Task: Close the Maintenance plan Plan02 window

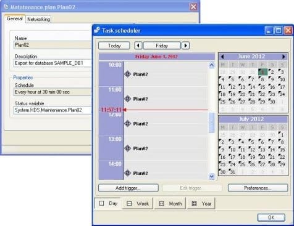Action: coord(193,7)
